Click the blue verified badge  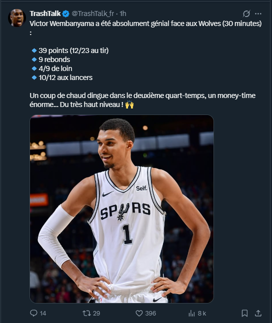(x=65, y=13)
